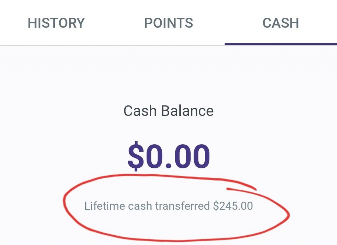This screenshot has height=245, width=337.
Task: Open the POINTS tab
Action: point(168,22)
